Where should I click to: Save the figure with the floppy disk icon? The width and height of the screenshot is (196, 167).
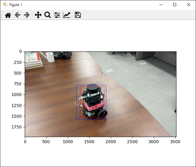coord(78,15)
